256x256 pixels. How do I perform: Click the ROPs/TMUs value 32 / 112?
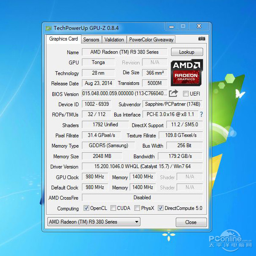point(96,114)
